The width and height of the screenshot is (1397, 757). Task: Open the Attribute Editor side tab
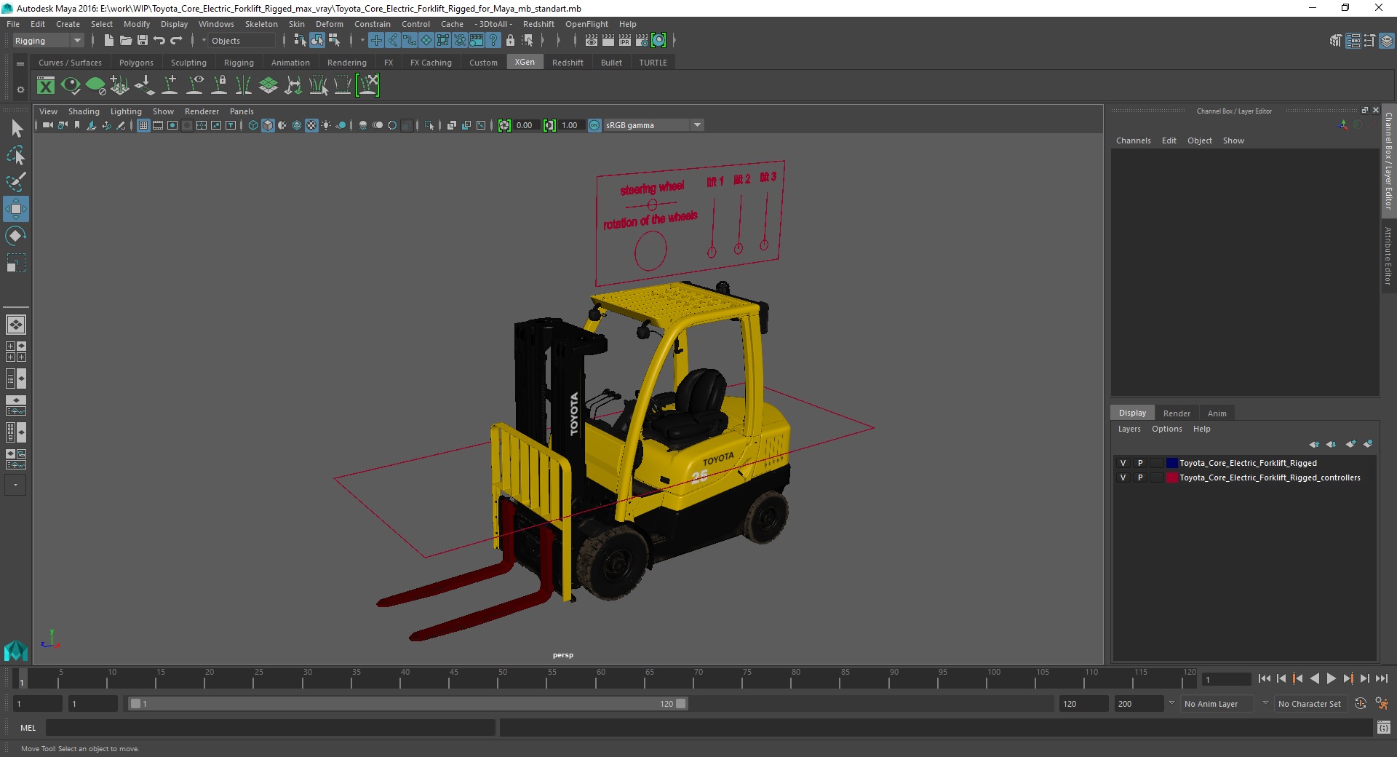pyautogui.click(x=1388, y=255)
